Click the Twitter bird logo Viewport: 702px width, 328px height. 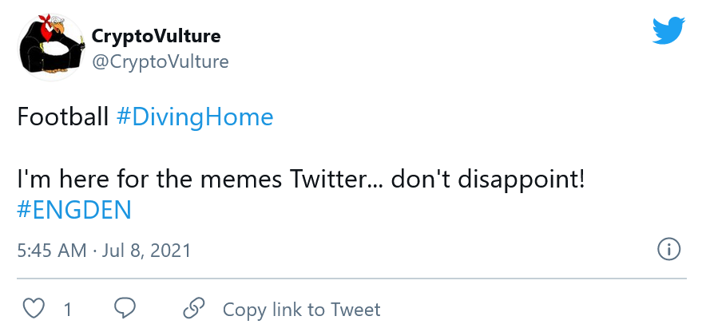(x=668, y=30)
